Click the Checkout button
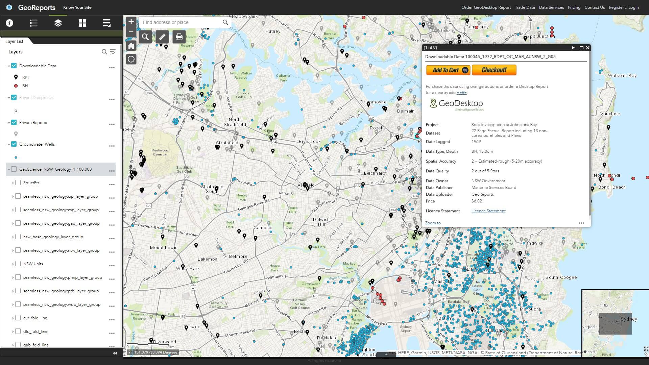 pyautogui.click(x=494, y=70)
